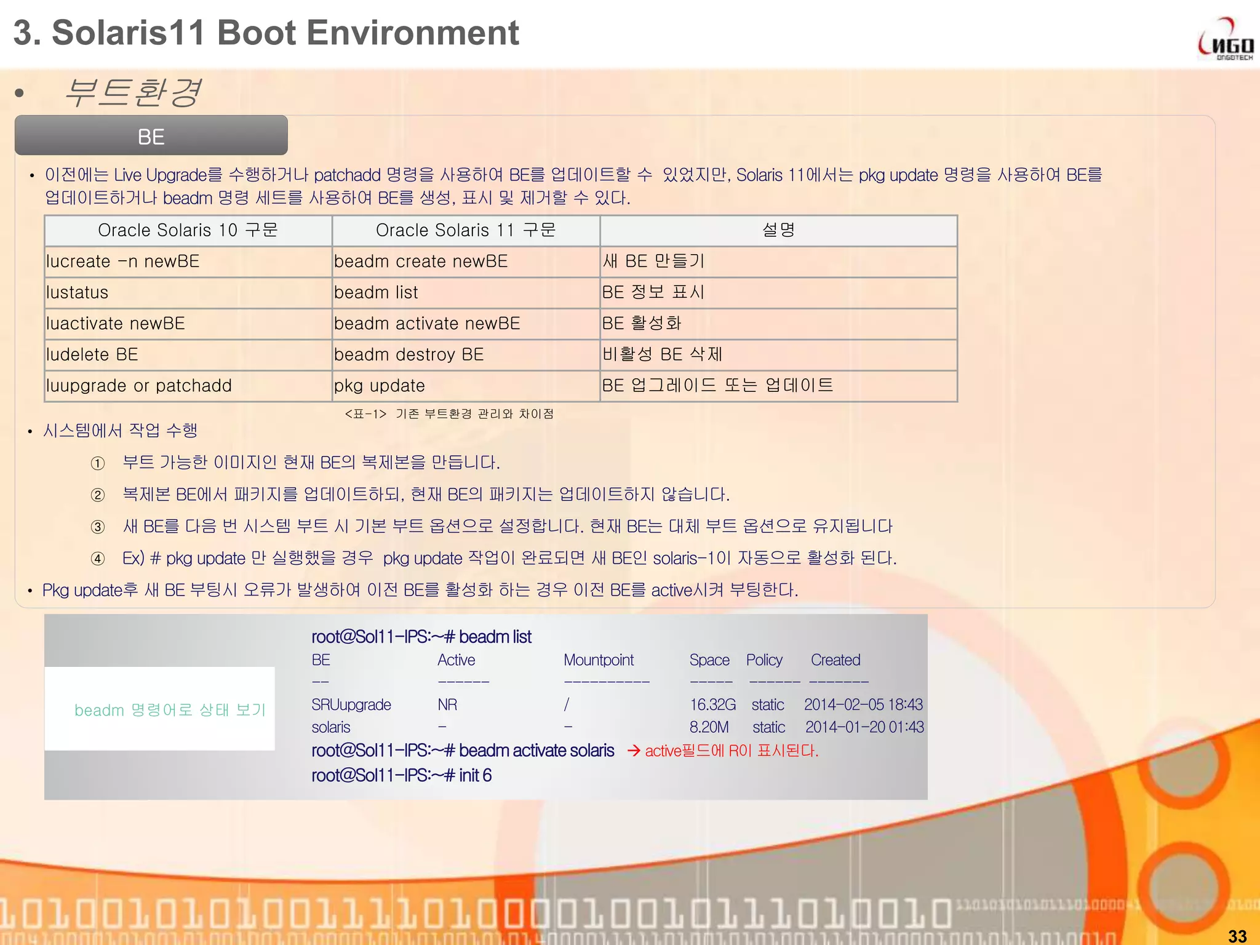The width and height of the screenshot is (1260, 945).
Task: Click the NR active flag value
Action: pyautogui.click(x=447, y=705)
